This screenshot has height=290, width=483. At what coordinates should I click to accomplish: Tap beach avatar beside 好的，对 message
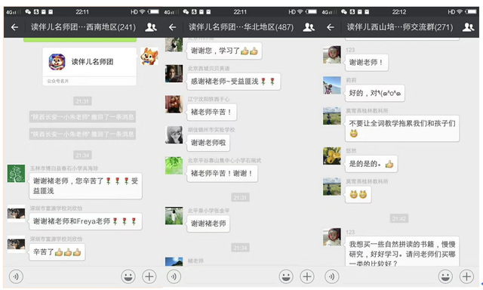pyautogui.click(x=332, y=85)
